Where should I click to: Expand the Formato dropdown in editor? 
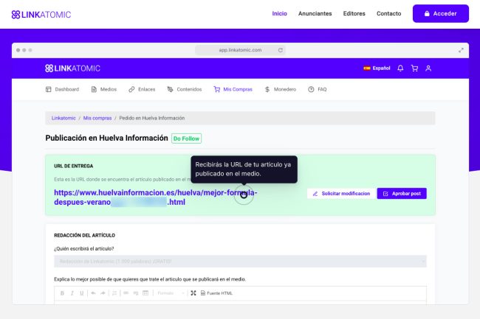point(171,293)
